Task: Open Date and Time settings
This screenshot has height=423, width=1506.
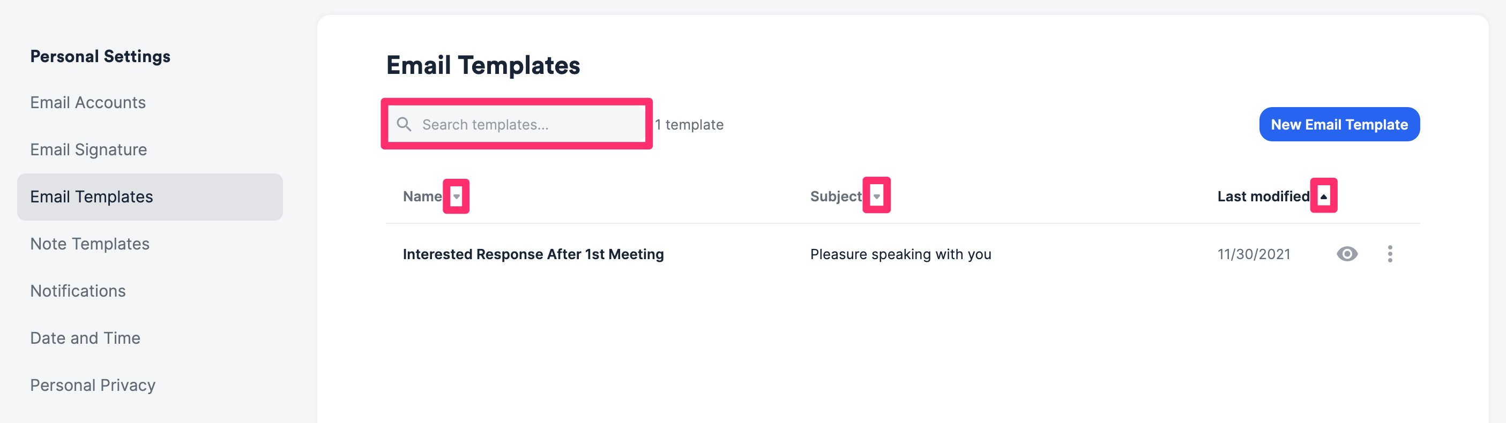Action: point(85,338)
